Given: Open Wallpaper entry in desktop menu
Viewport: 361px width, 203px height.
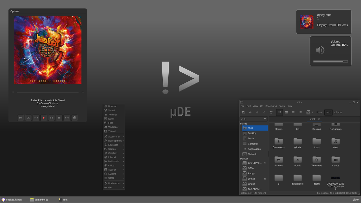Looking at the screenshot, I should pos(114,127).
